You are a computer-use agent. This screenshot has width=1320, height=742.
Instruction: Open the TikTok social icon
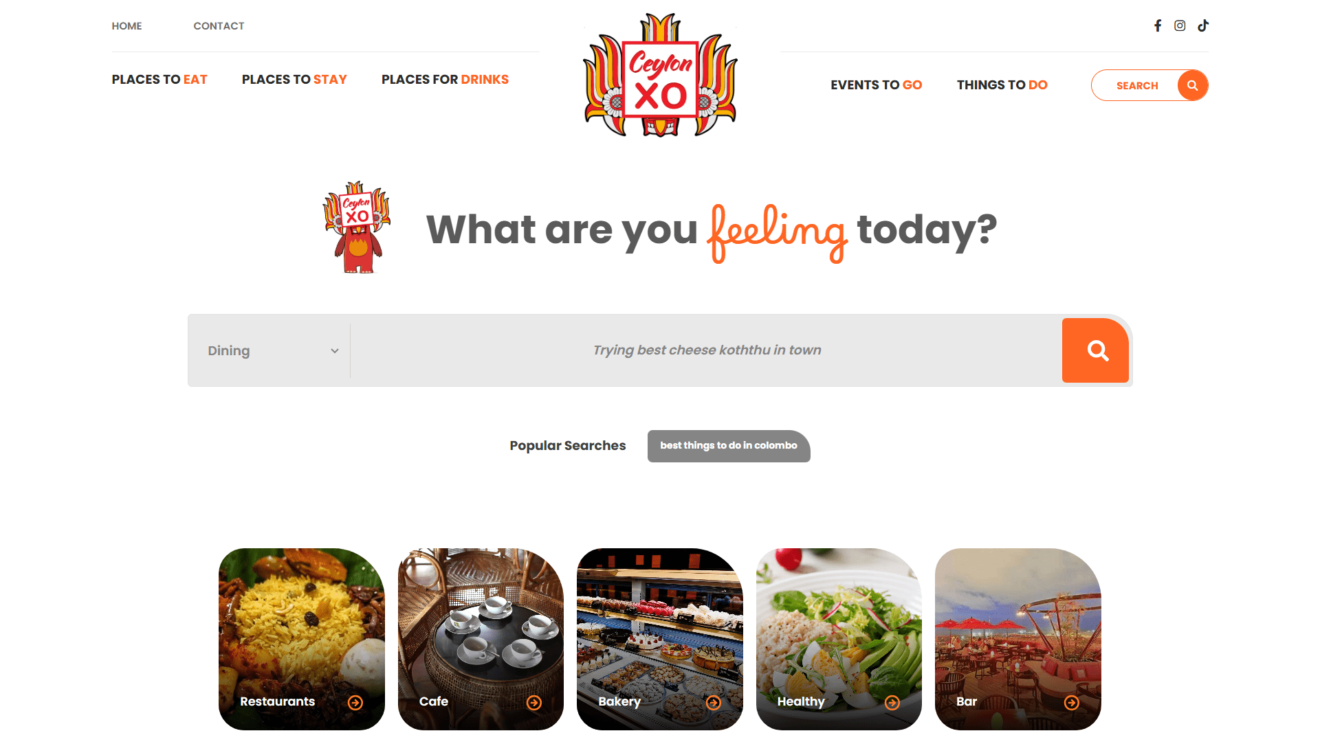(1203, 25)
